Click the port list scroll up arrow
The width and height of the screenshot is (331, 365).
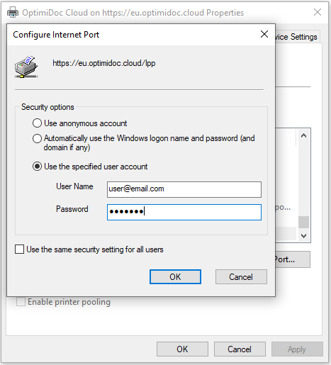304,135
